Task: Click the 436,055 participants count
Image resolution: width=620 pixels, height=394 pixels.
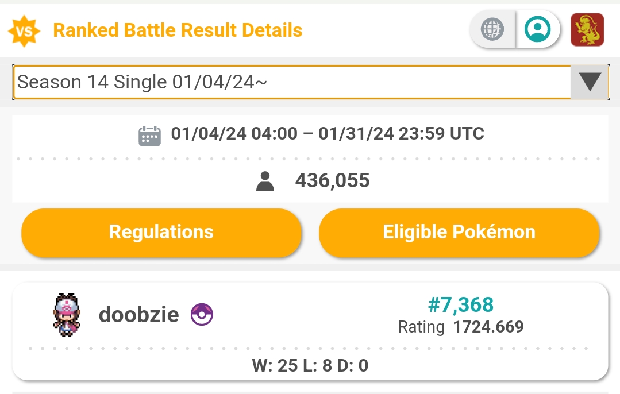Action: coord(332,180)
